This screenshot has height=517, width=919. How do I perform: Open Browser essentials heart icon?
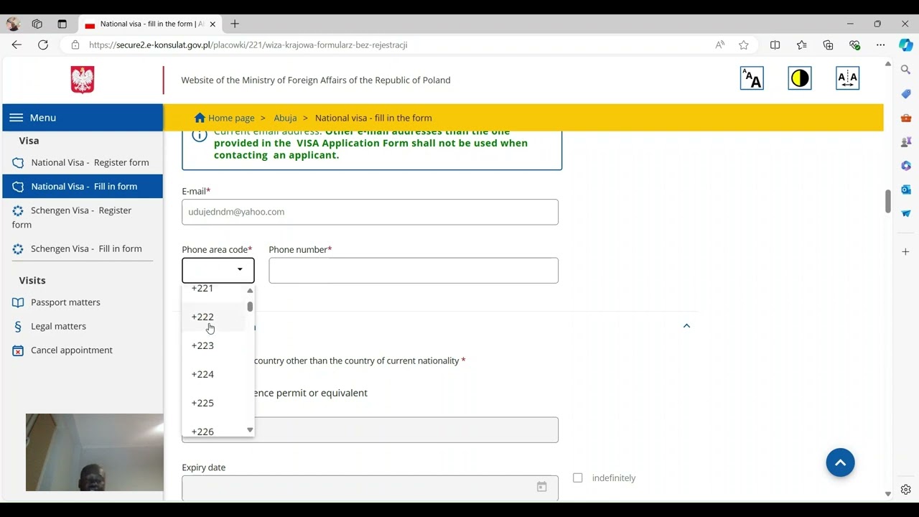tap(854, 45)
